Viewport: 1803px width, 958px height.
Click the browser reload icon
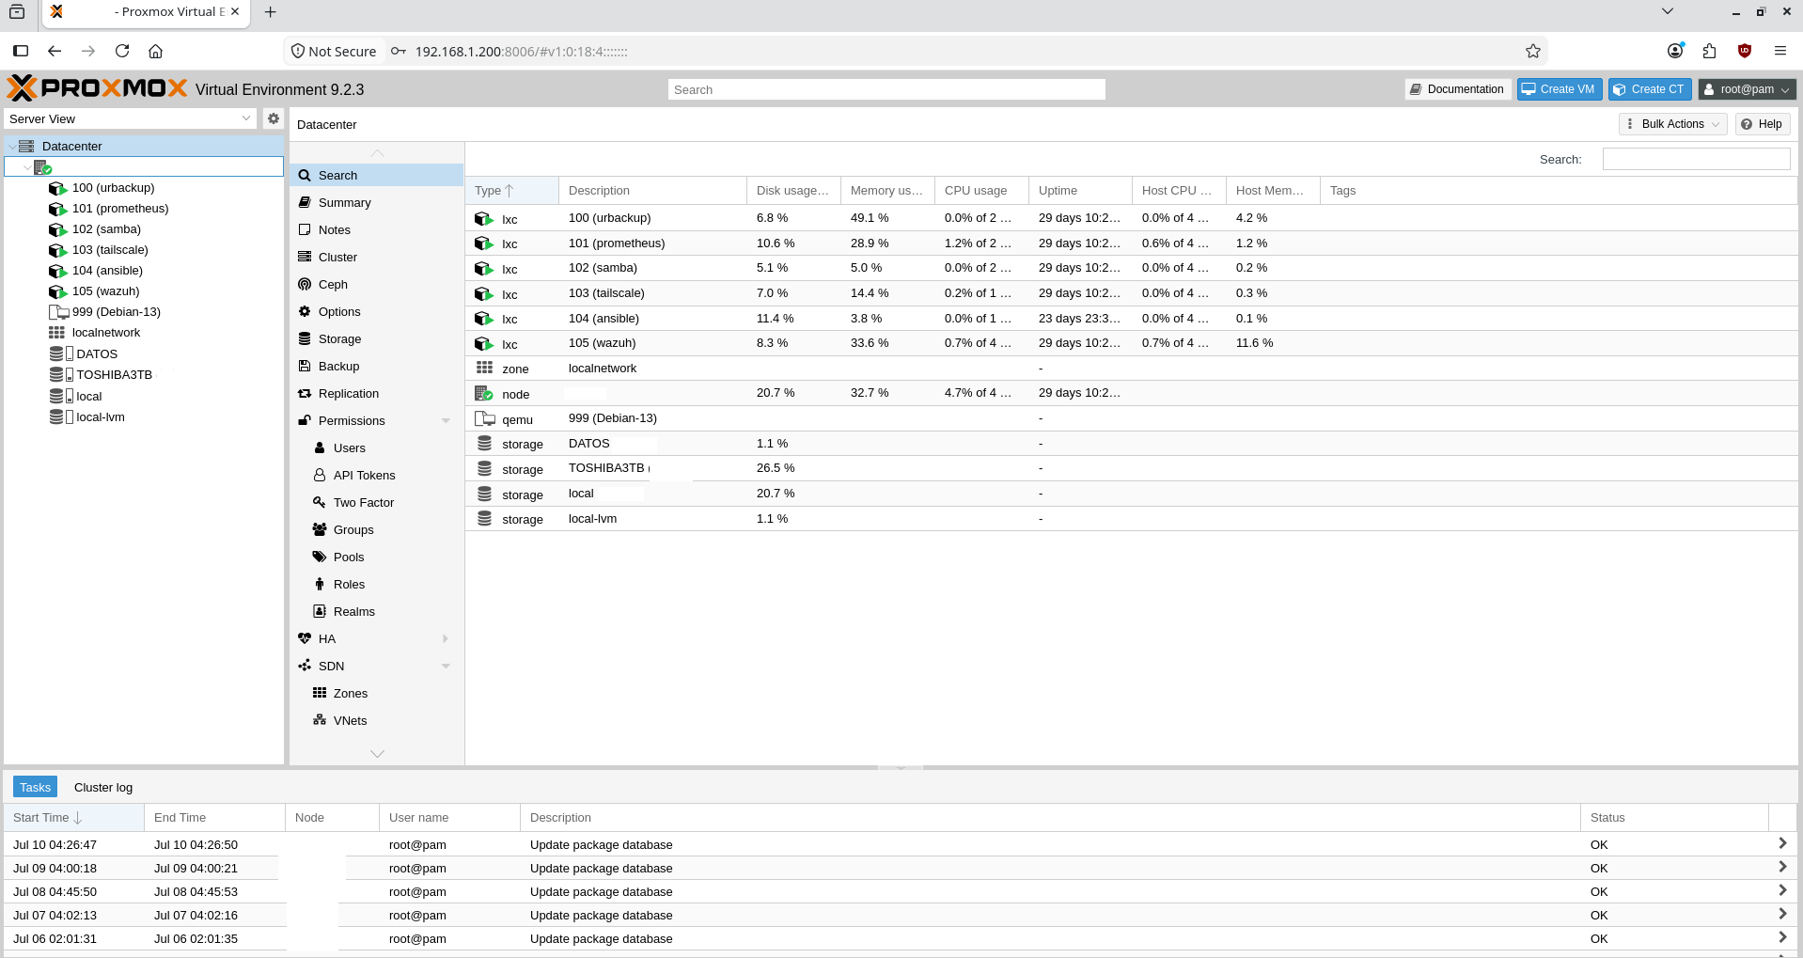coord(122,51)
